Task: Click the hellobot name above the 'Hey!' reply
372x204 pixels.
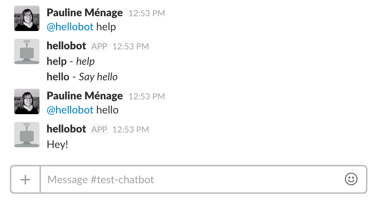Action: pos(66,129)
